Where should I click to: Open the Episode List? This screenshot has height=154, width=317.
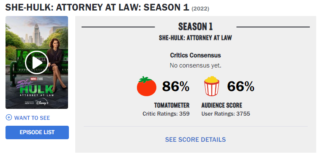[x=37, y=132]
